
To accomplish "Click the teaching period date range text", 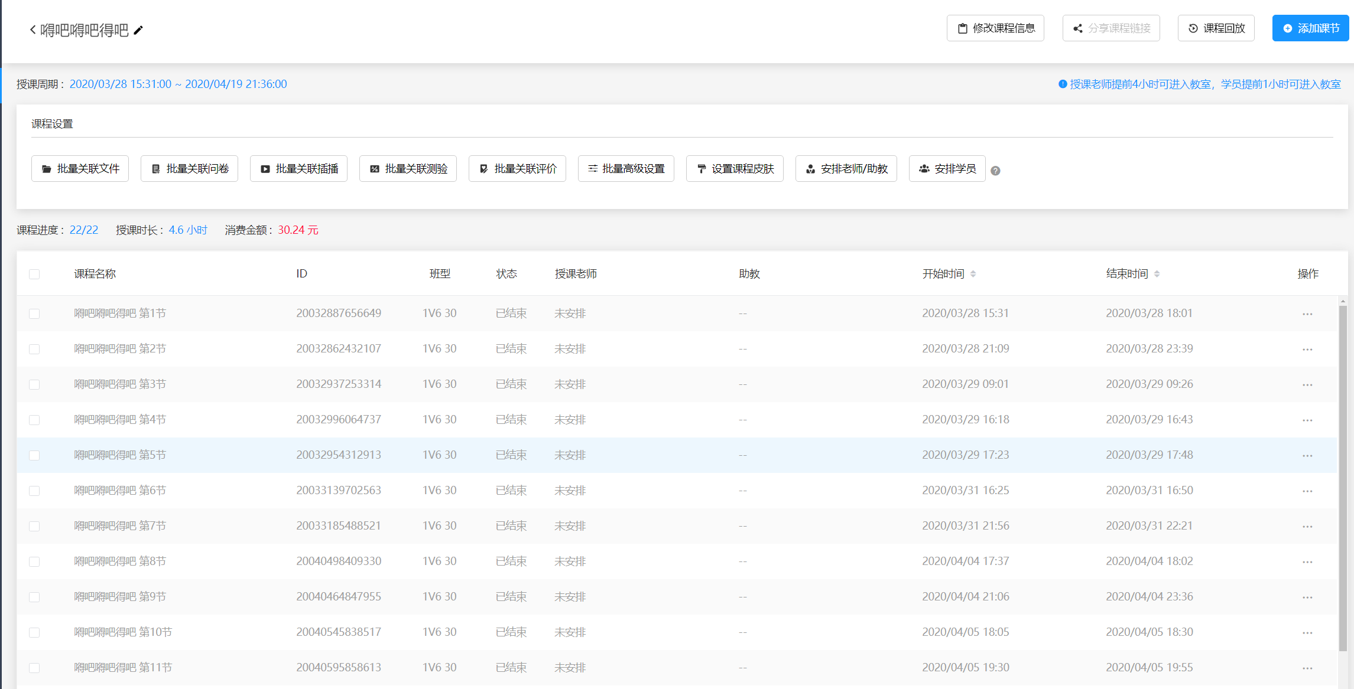I will (178, 84).
